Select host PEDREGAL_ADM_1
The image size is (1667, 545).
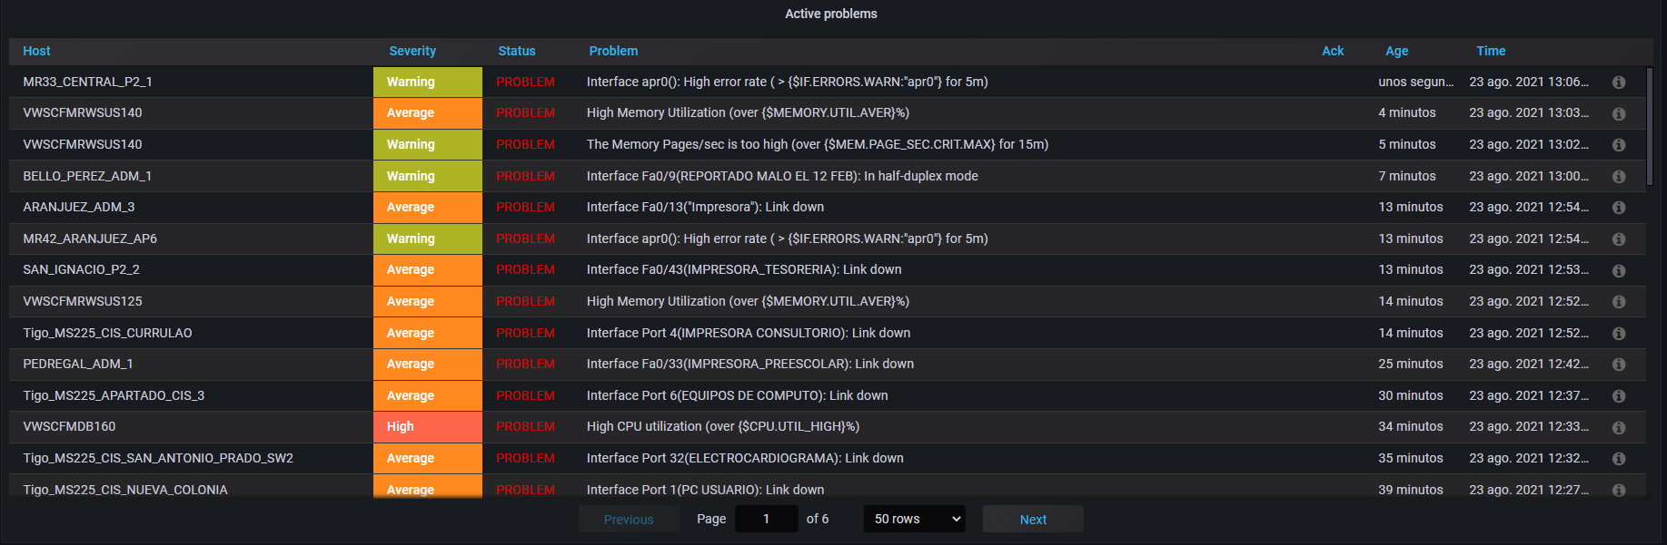click(78, 364)
